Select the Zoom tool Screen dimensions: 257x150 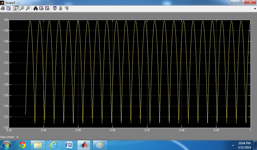[x=16, y=8]
